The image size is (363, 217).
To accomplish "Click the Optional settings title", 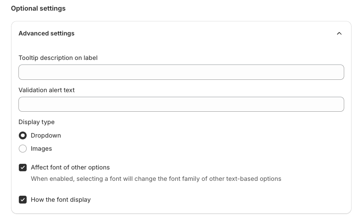I will 38,8.
